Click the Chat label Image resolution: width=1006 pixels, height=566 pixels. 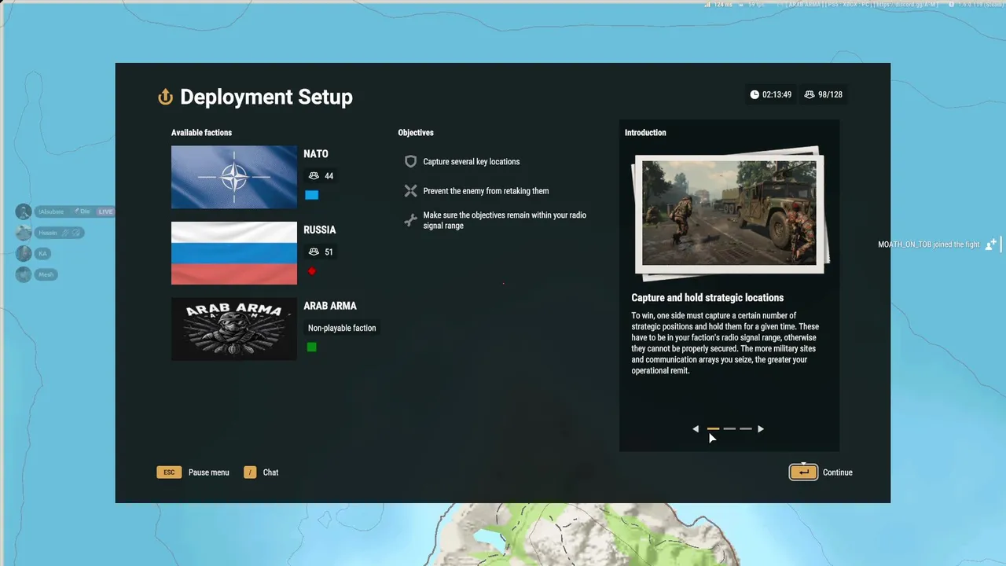point(271,472)
